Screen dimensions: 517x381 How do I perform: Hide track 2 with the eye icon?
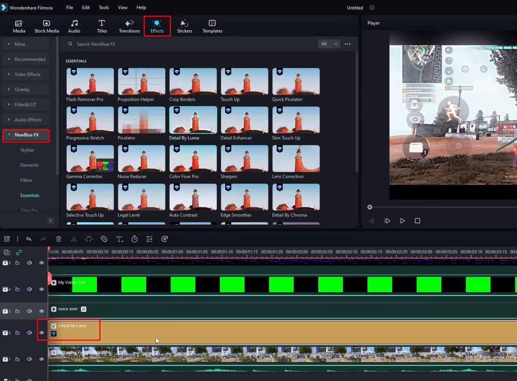click(x=42, y=333)
